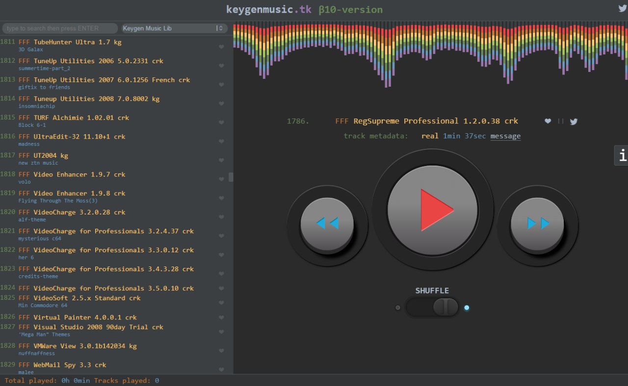Heart the Video Enhancer 1.9.8 track
Viewport: 628px width, 386px height.
point(221,198)
